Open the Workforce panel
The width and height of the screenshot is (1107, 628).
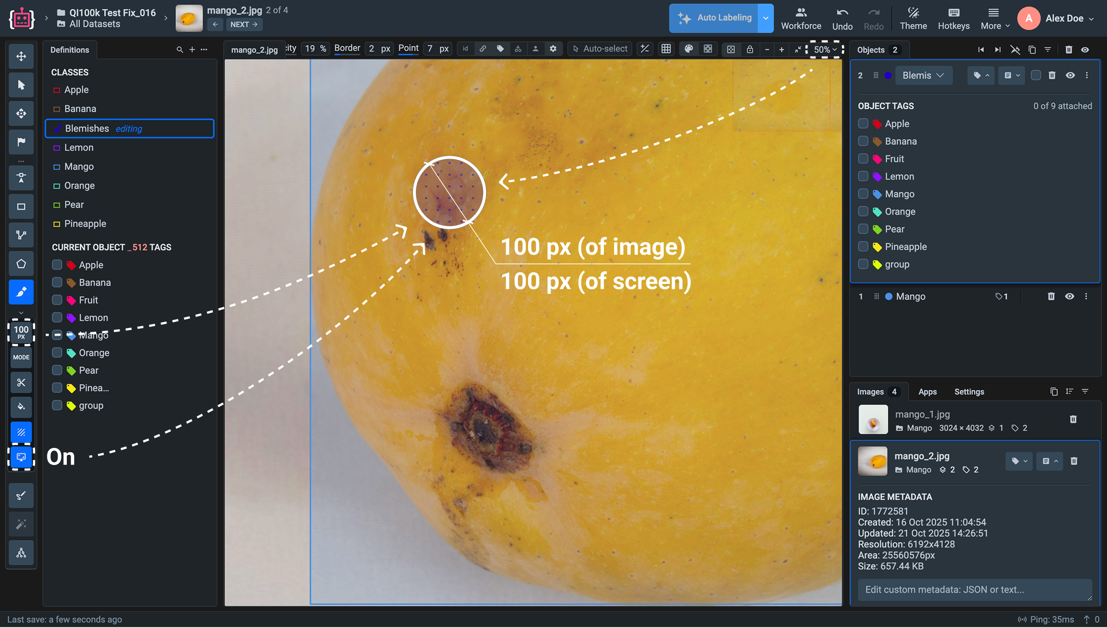tap(801, 19)
